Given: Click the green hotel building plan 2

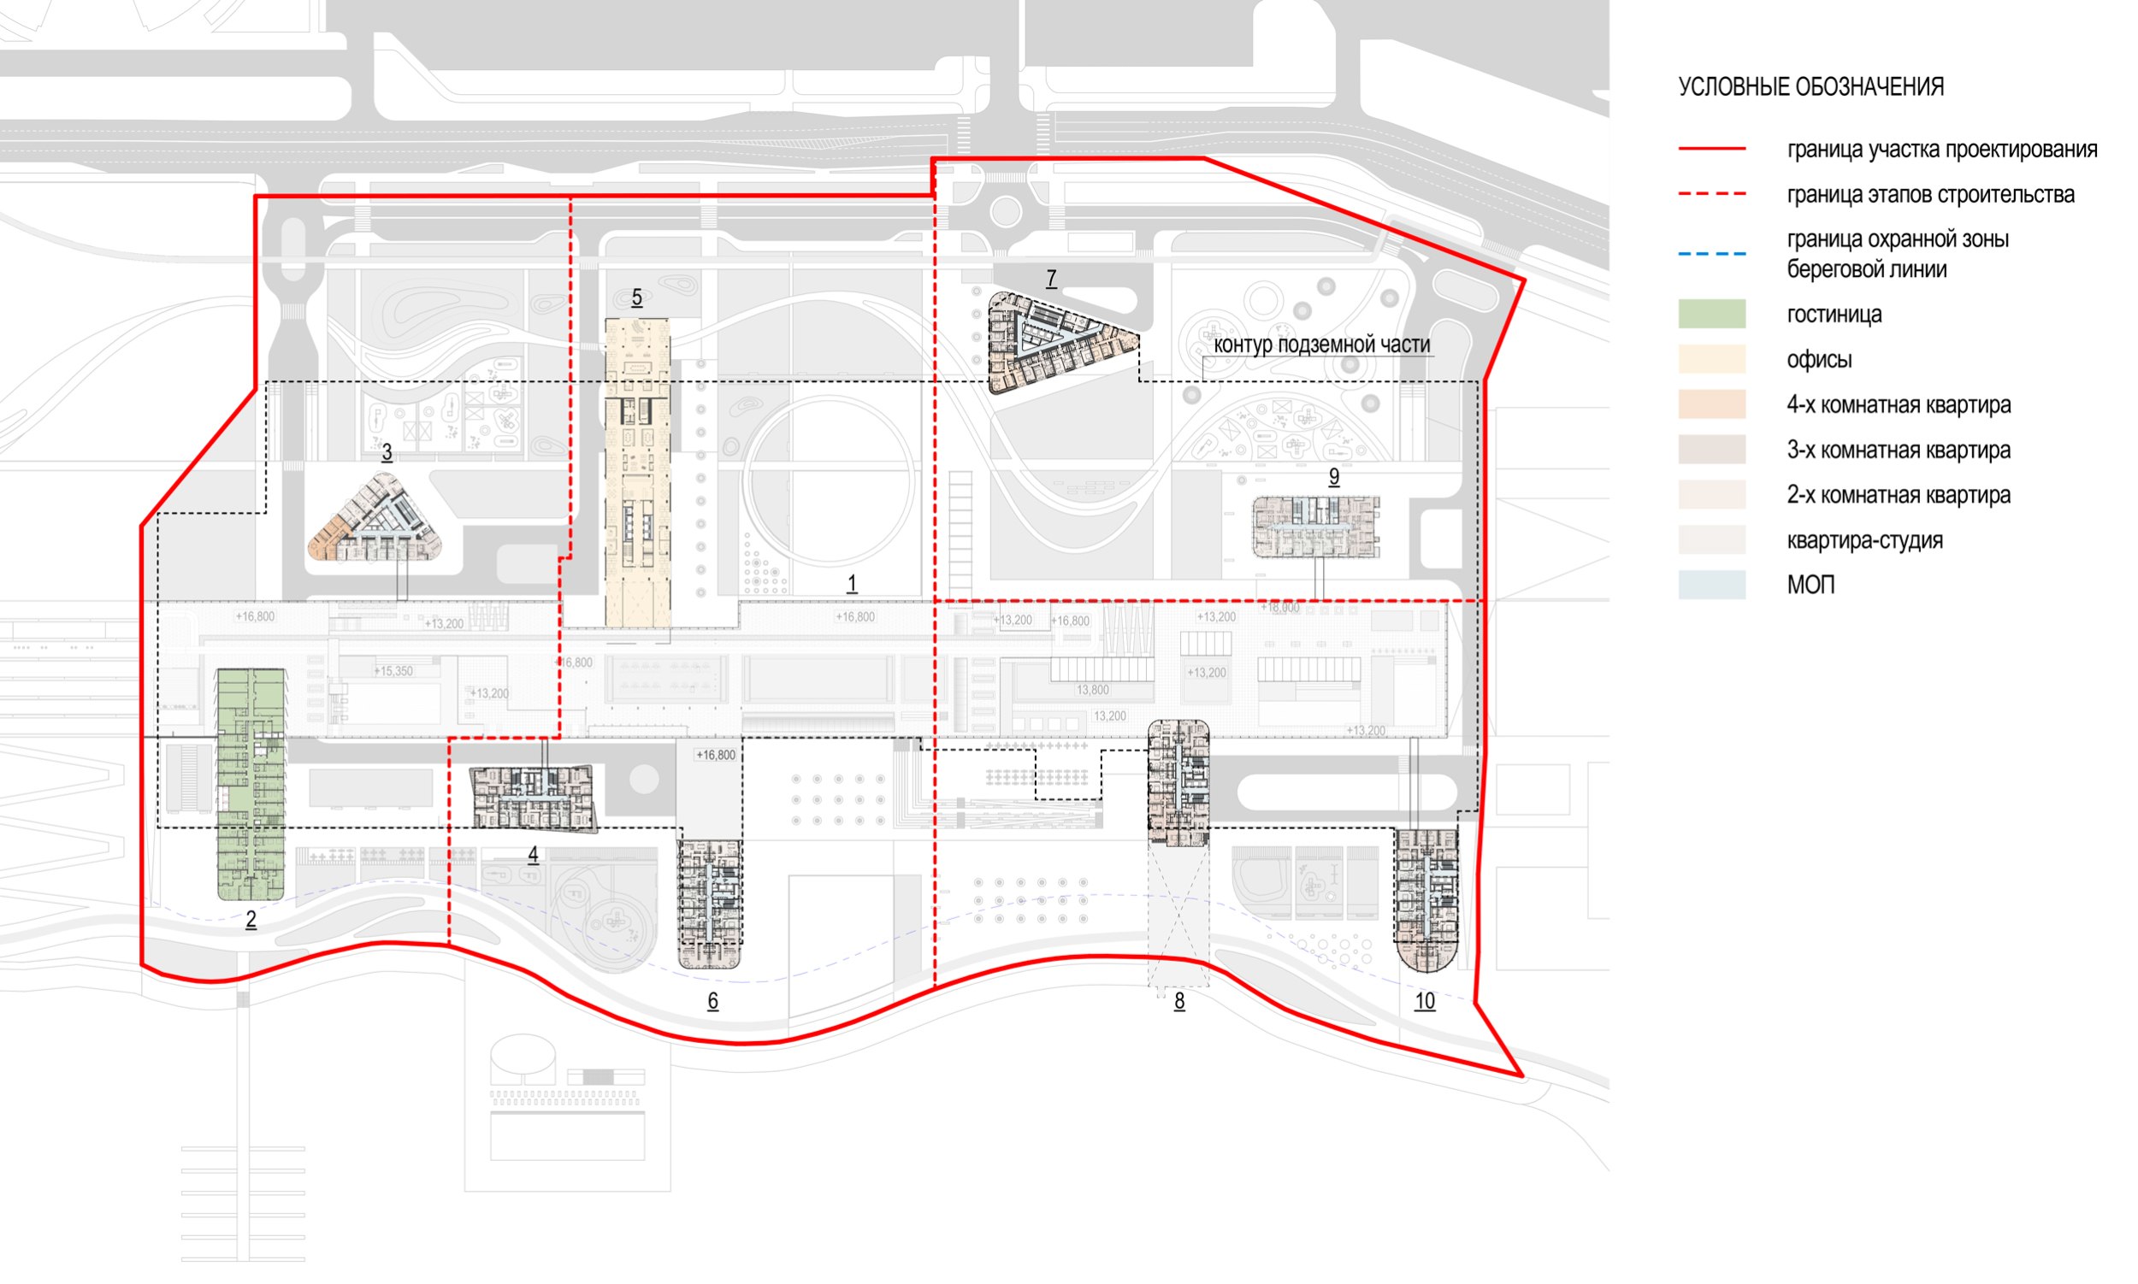Looking at the screenshot, I should tap(251, 783).
